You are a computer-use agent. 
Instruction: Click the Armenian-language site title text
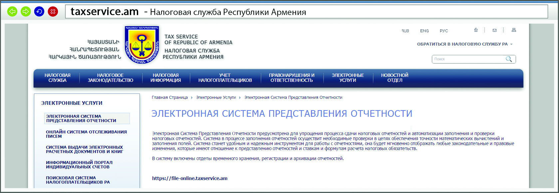85,50
